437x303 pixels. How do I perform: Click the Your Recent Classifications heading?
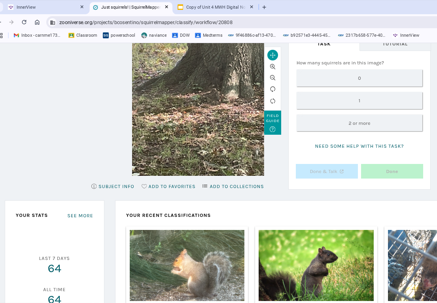pyautogui.click(x=168, y=215)
